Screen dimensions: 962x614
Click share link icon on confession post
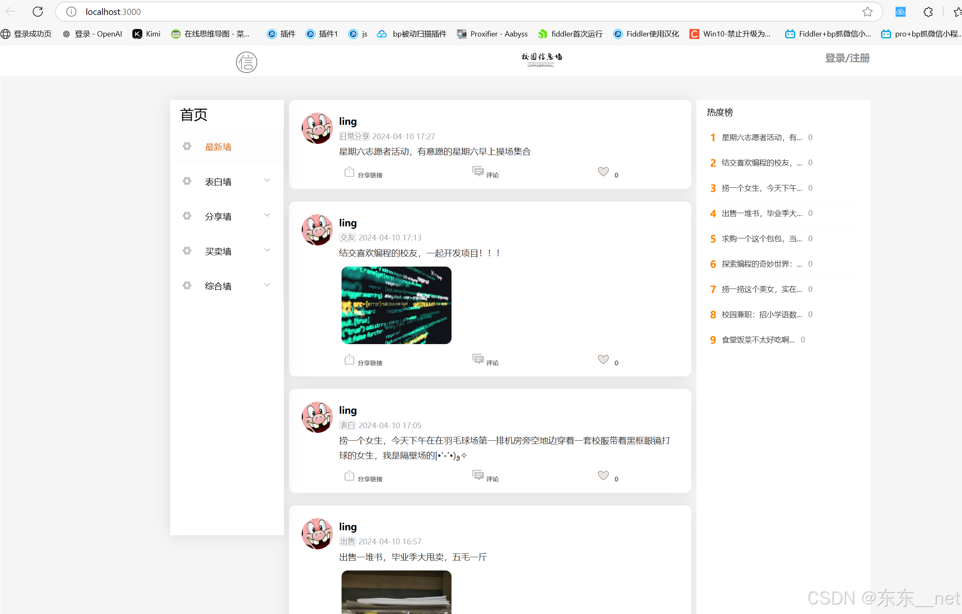coord(349,476)
